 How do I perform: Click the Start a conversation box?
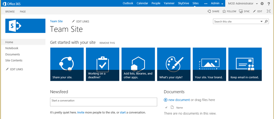(104, 102)
